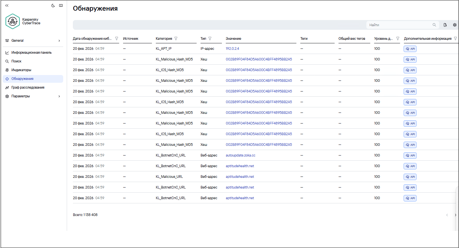Expand the Параметры menu item
Viewport: 459px width, 248px height.
point(33,96)
